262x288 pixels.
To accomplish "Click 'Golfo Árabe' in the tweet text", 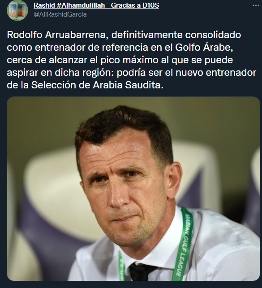I will coord(204,47).
